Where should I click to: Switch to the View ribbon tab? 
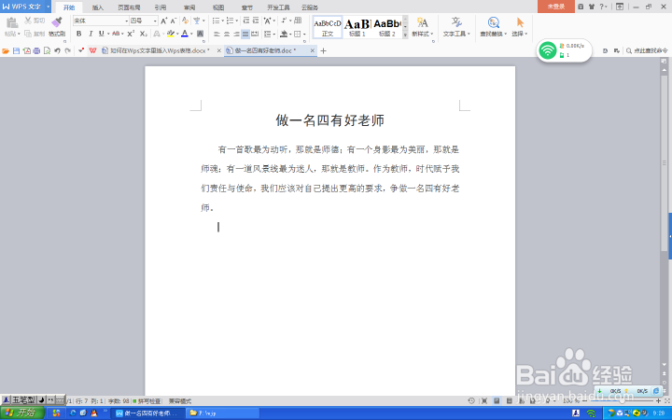point(218,7)
